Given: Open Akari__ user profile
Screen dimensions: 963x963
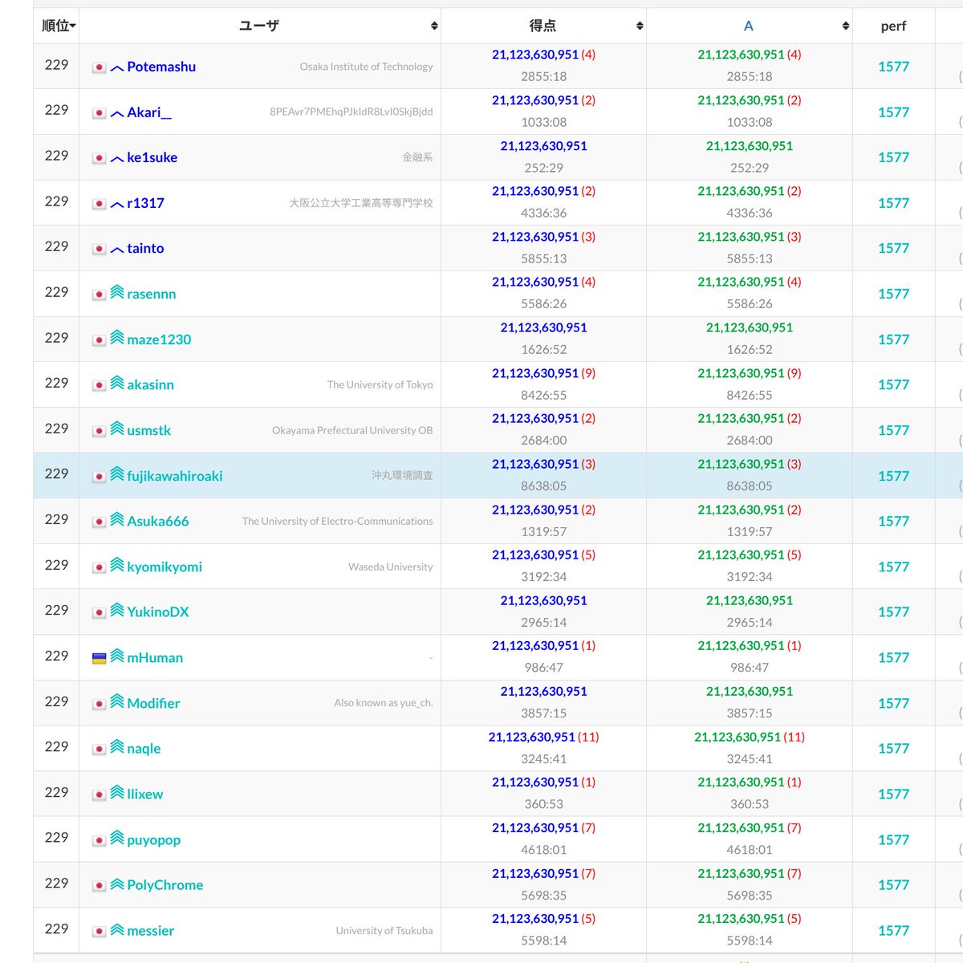Looking at the screenshot, I should pyautogui.click(x=149, y=112).
